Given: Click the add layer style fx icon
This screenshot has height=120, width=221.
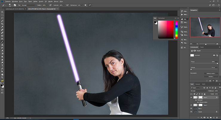Looking at the screenshot, I should click(201, 118).
